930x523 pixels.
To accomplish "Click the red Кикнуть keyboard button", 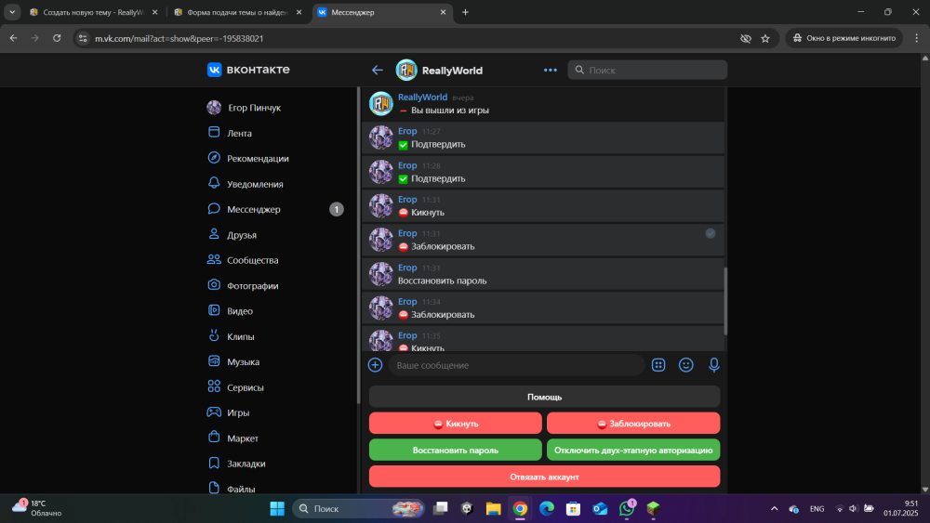I will point(456,424).
